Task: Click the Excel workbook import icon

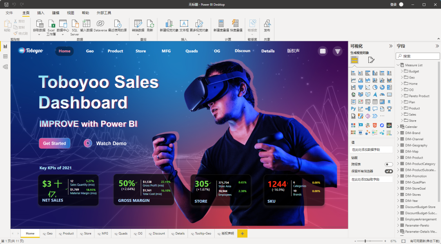Action: tap(51, 23)
